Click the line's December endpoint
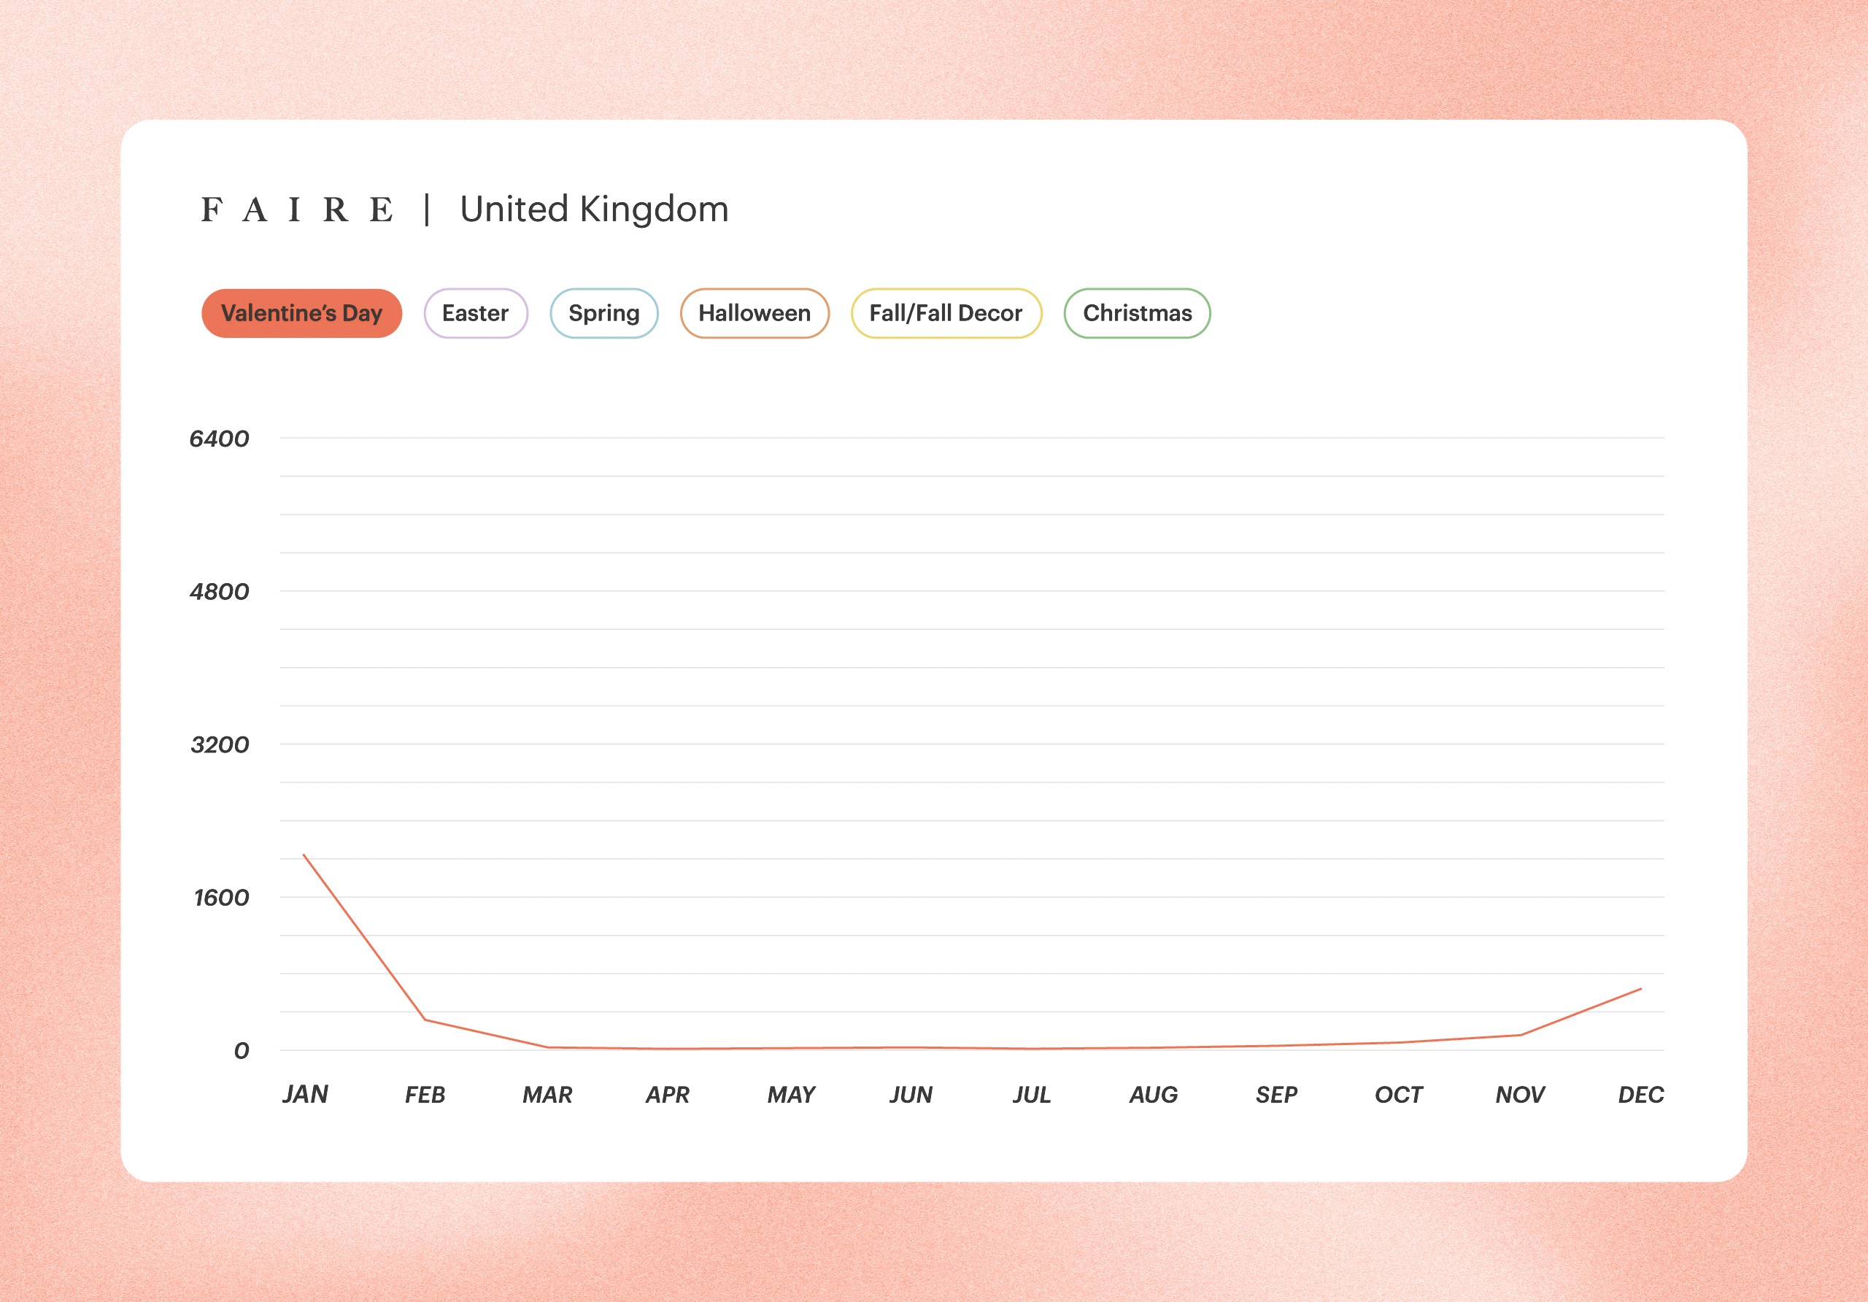 (1640, 989)
